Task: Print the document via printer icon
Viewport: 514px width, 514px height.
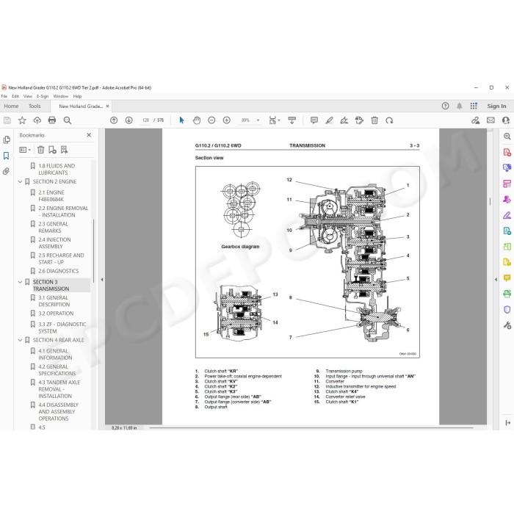Action: click(x=52, y=120)
